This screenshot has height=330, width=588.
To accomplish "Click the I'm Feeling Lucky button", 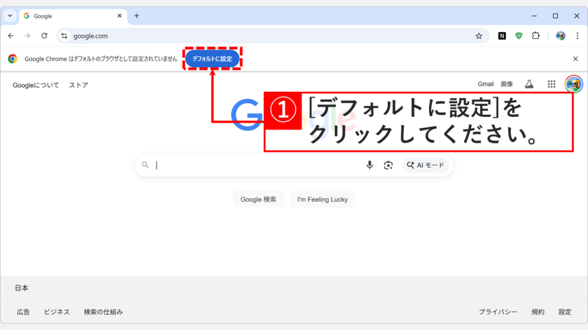I will [x=322, y=199].
